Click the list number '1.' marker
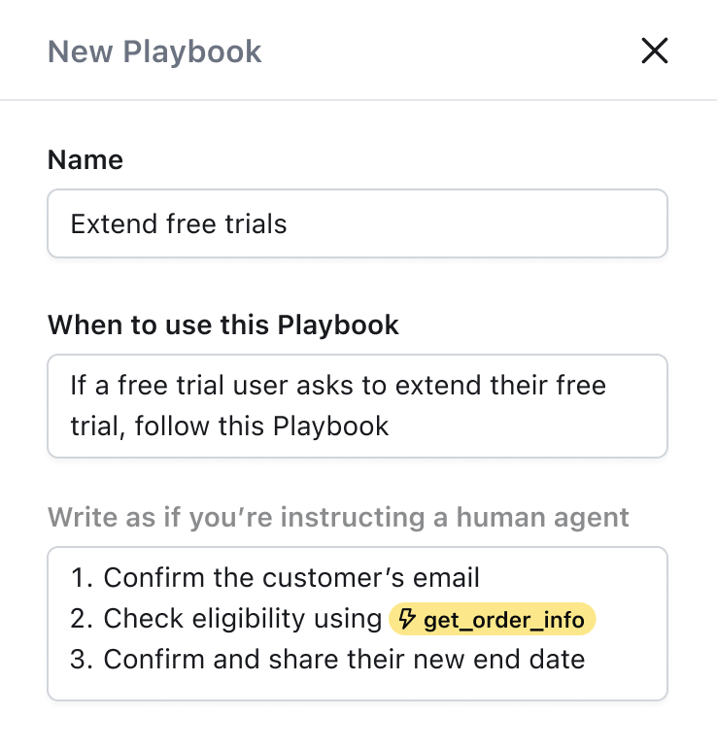The width and height of the screenshot is (717, 750). [x=82, y=578]
